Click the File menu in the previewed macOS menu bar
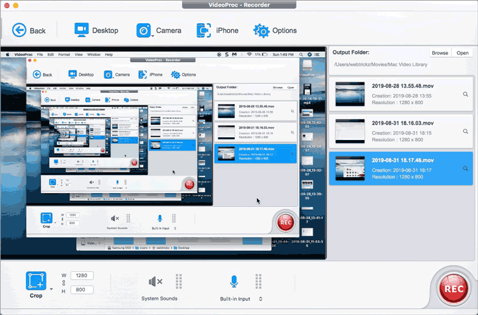This screenshot has height=315, width=478. point(40,54)
